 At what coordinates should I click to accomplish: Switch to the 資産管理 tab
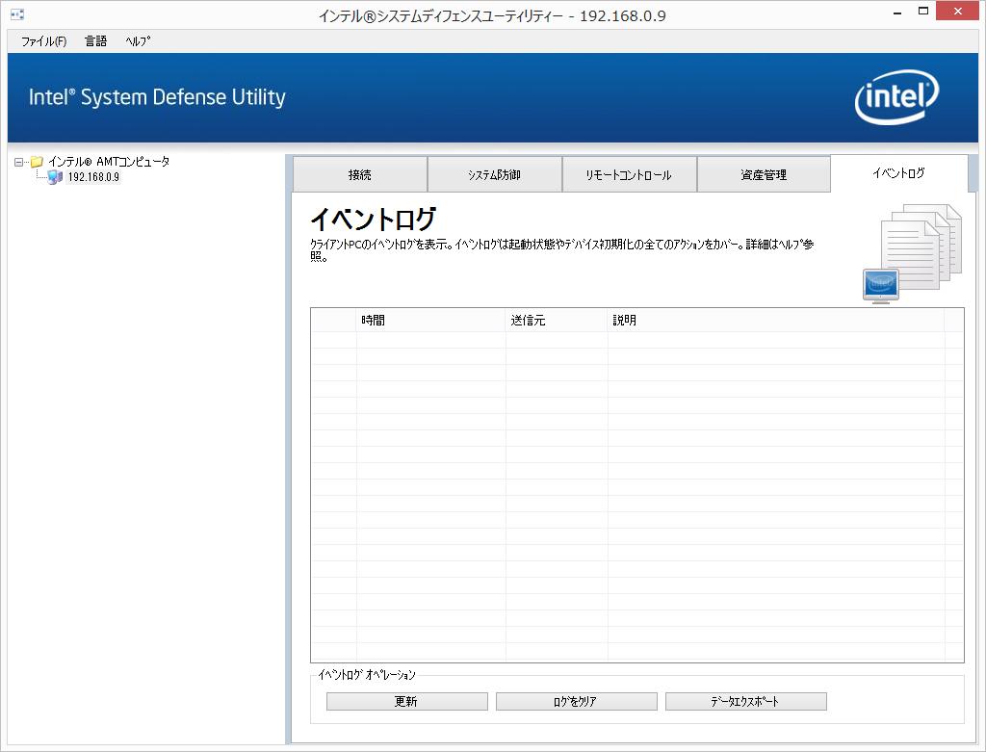point(764,174)
